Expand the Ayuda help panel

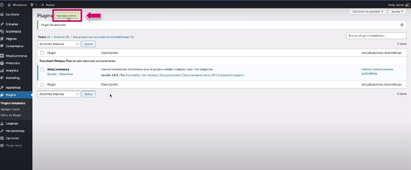[397, 11]
